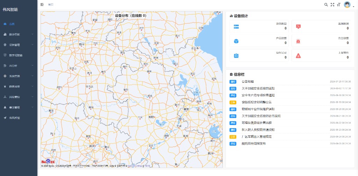Click the 设备管理 sidebar icon

5,45
